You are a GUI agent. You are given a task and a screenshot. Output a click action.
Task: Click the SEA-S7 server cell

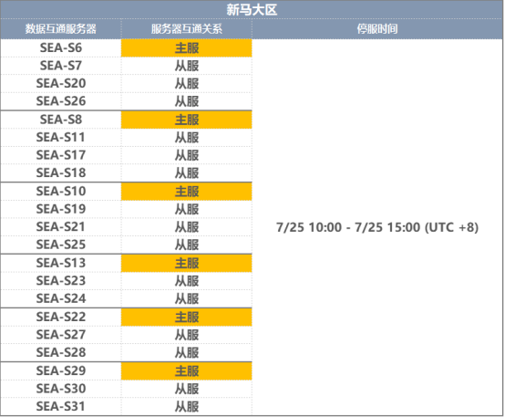point(61,66)
